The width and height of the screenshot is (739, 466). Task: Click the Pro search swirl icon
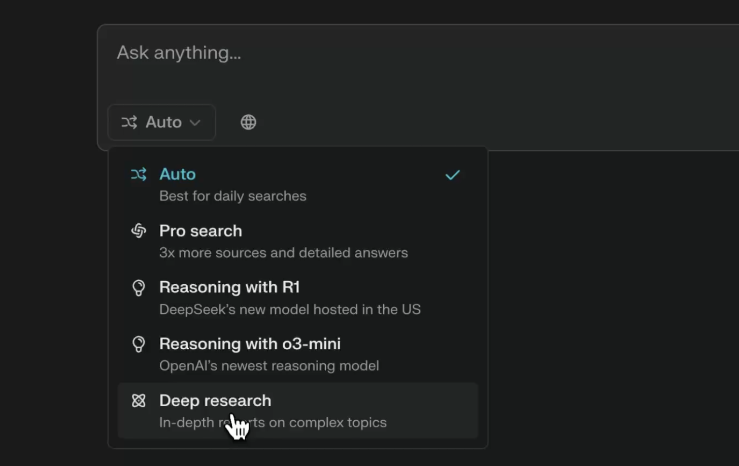139,230
